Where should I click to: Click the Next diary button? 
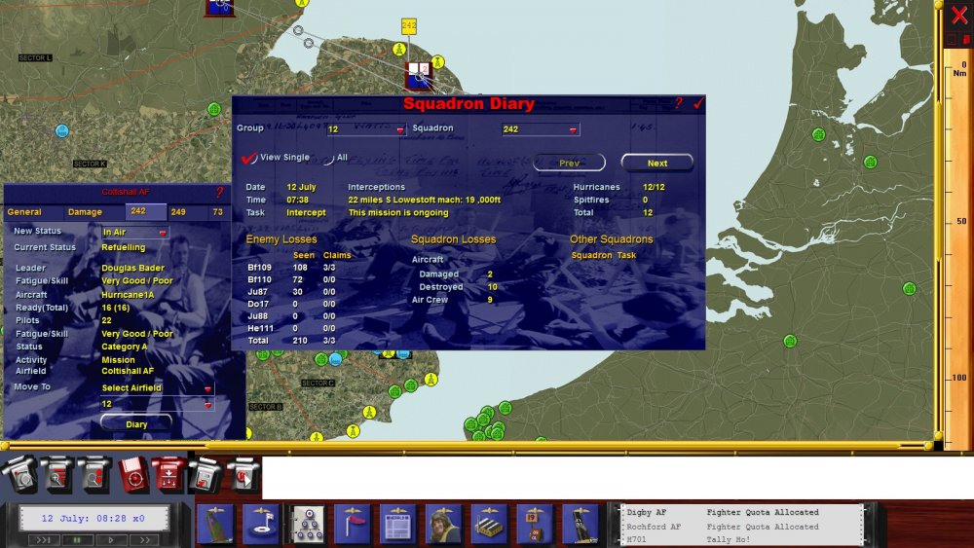pos(657,163)
